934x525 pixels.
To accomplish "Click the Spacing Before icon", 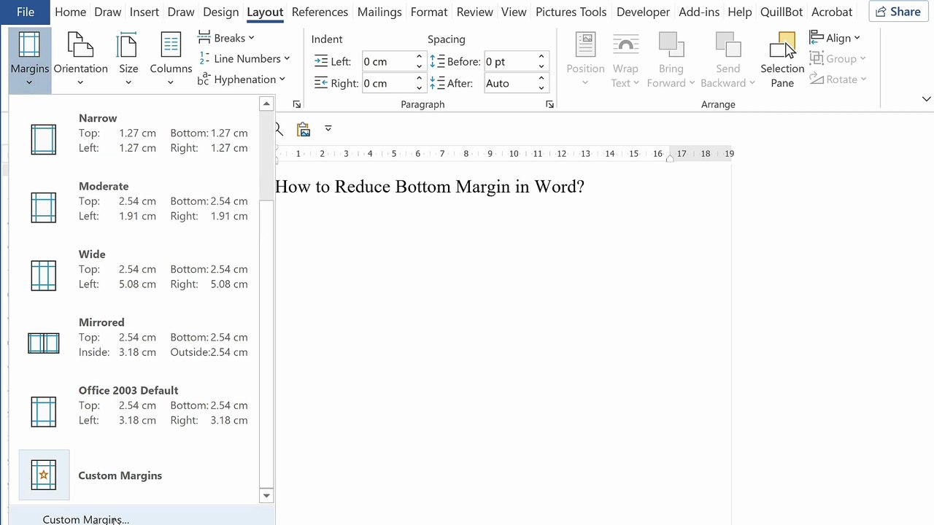I will pos(436,61).
